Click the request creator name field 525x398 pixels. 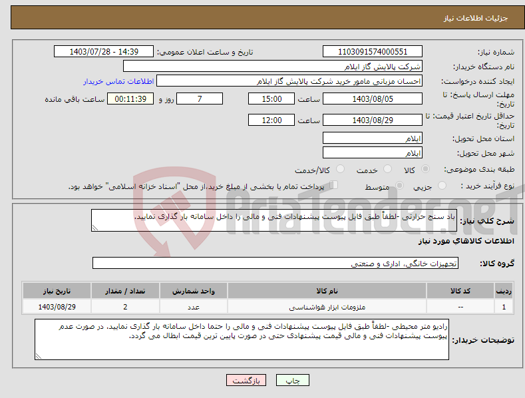coord(289,81)
